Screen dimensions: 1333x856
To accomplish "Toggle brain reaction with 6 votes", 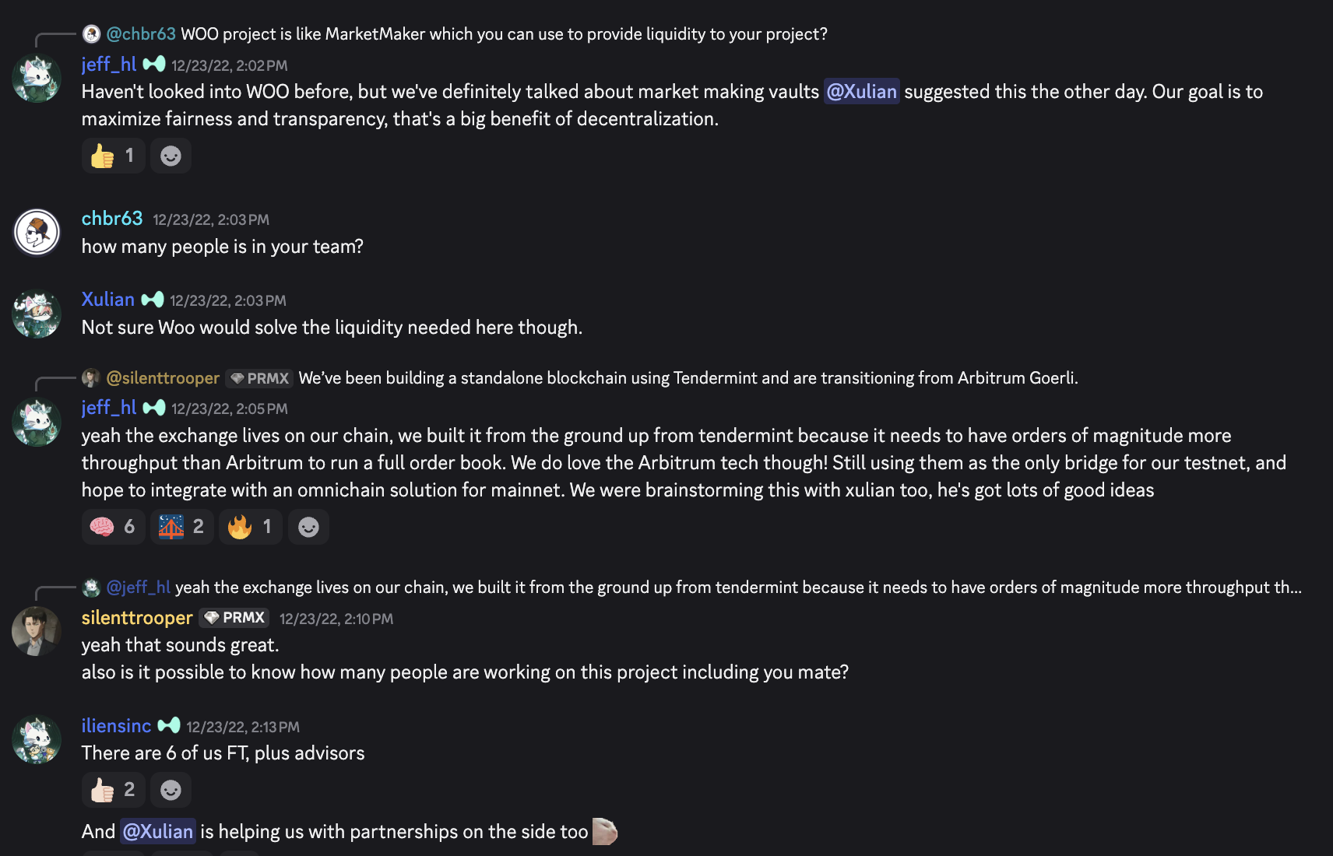I will click(113, 528).
